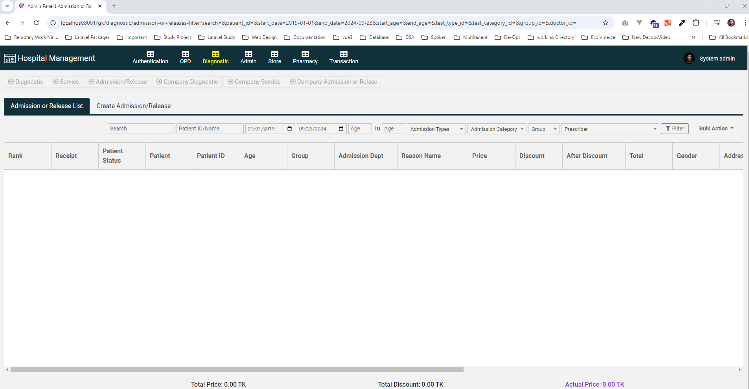Screen dimensions: 749x389
Task: Open the Admin module icon
Action: (248, 54)
